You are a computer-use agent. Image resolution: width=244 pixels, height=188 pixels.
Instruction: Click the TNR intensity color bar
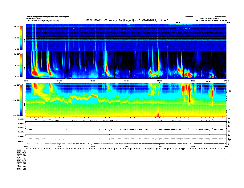(x=21, y=100)
